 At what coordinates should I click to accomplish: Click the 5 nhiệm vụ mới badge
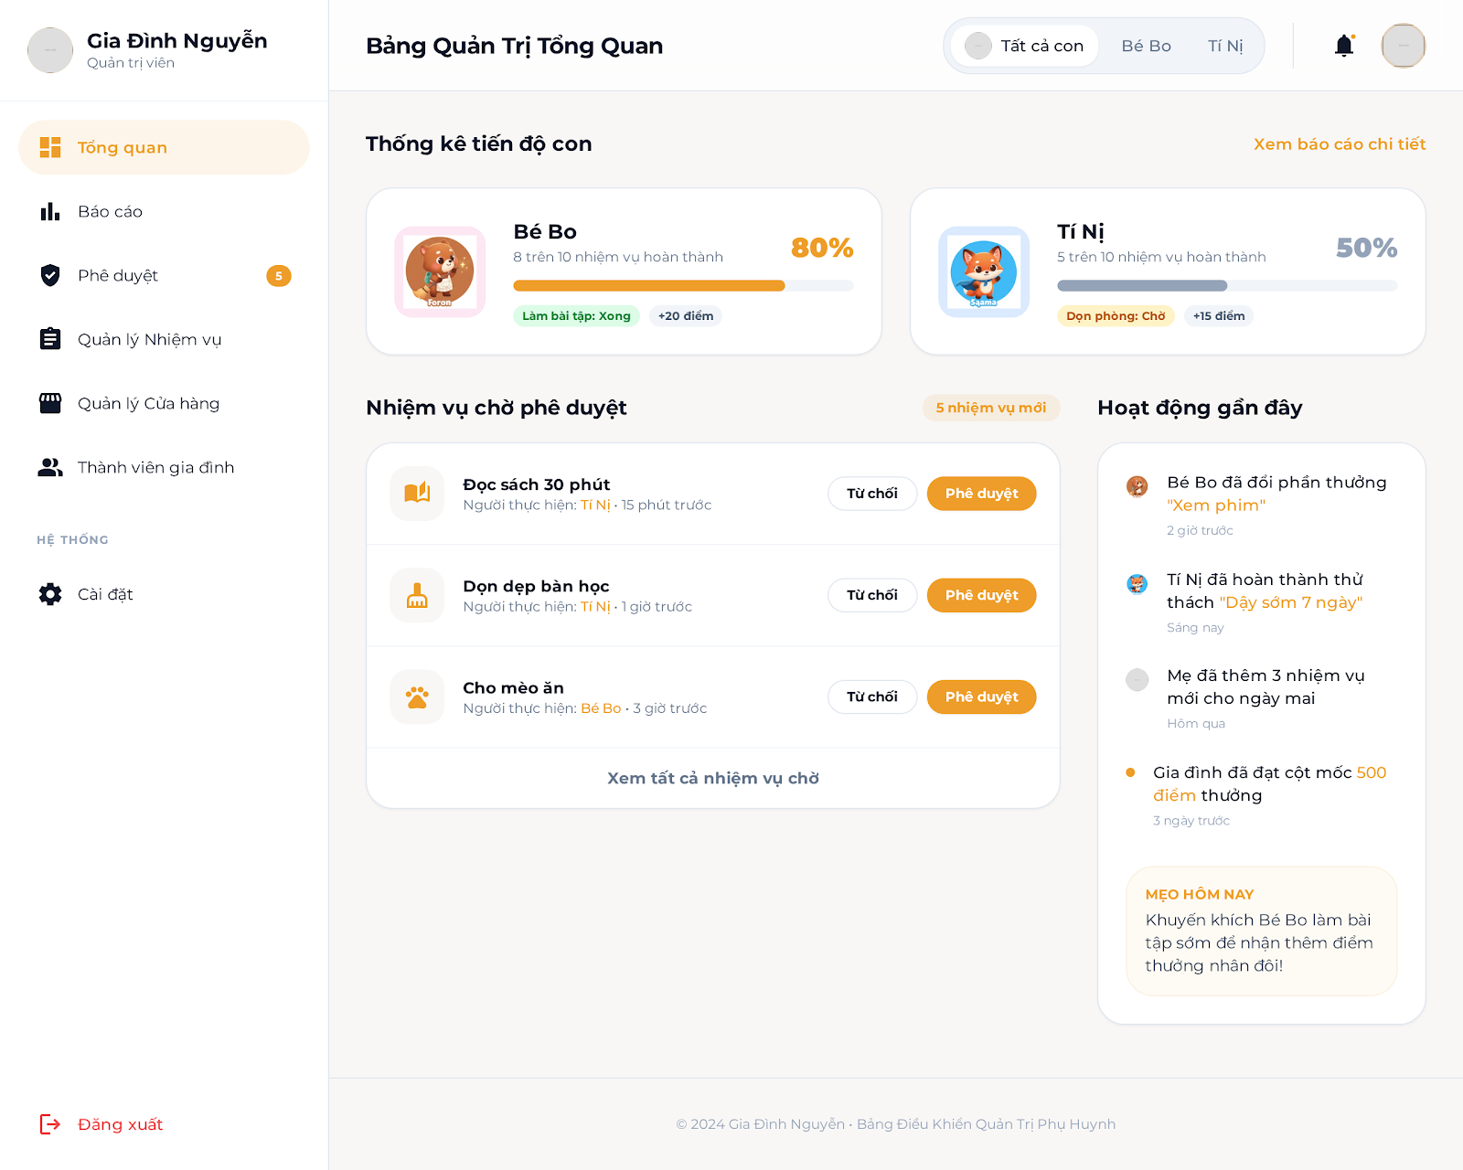tap(990, 408)
